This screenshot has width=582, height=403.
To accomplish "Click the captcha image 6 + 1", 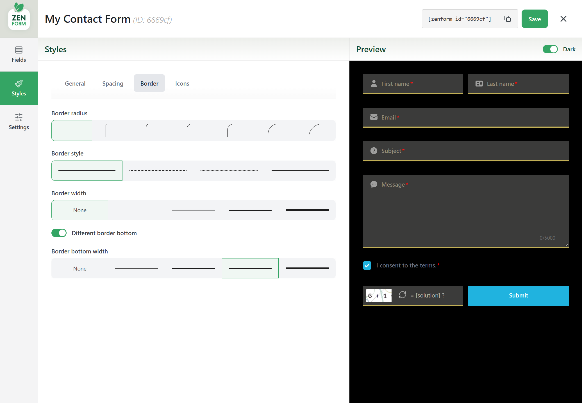I will 379,296.
